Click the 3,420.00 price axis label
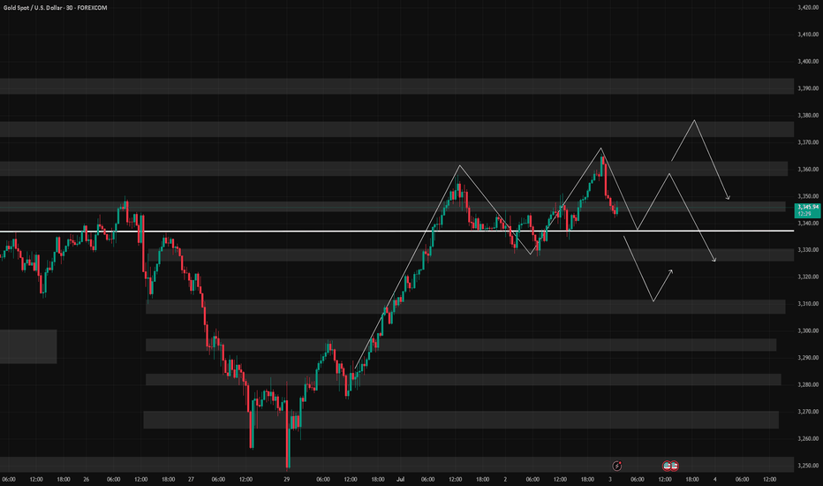The height and width of the screenshot is (486, 823). click(808, 7)
